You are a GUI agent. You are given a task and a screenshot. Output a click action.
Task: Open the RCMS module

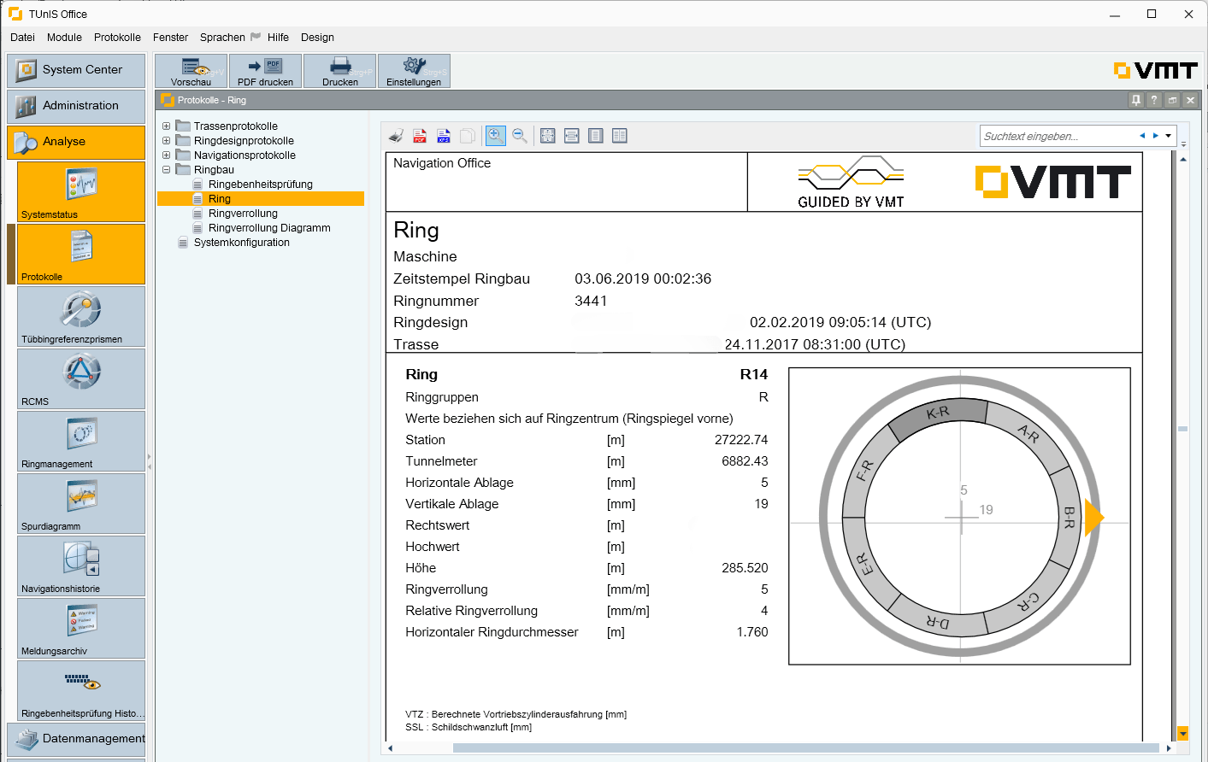pyautogui.click(x=81, y=378)
